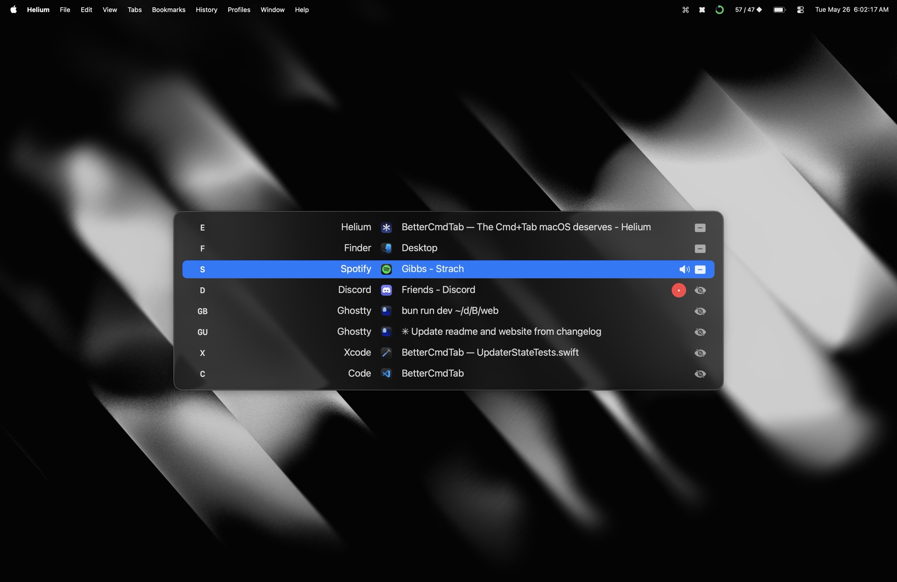Select the BetterCmdTab — The Cmd+Tab window title

526,227
